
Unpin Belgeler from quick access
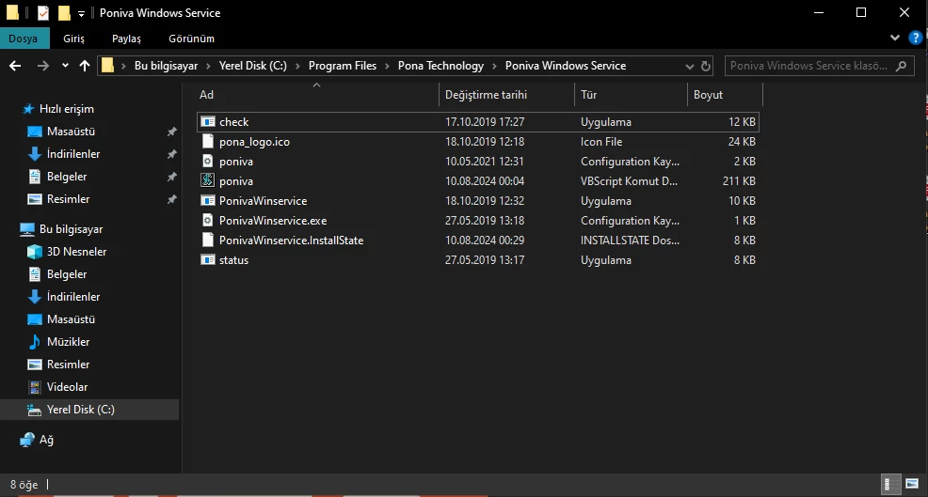pos(171,177)
